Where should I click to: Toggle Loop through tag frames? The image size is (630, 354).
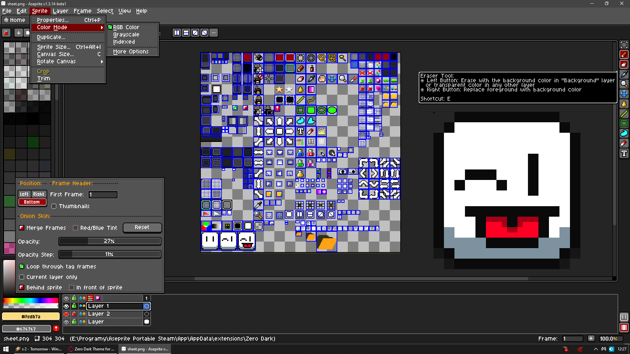tap(22, 266)
